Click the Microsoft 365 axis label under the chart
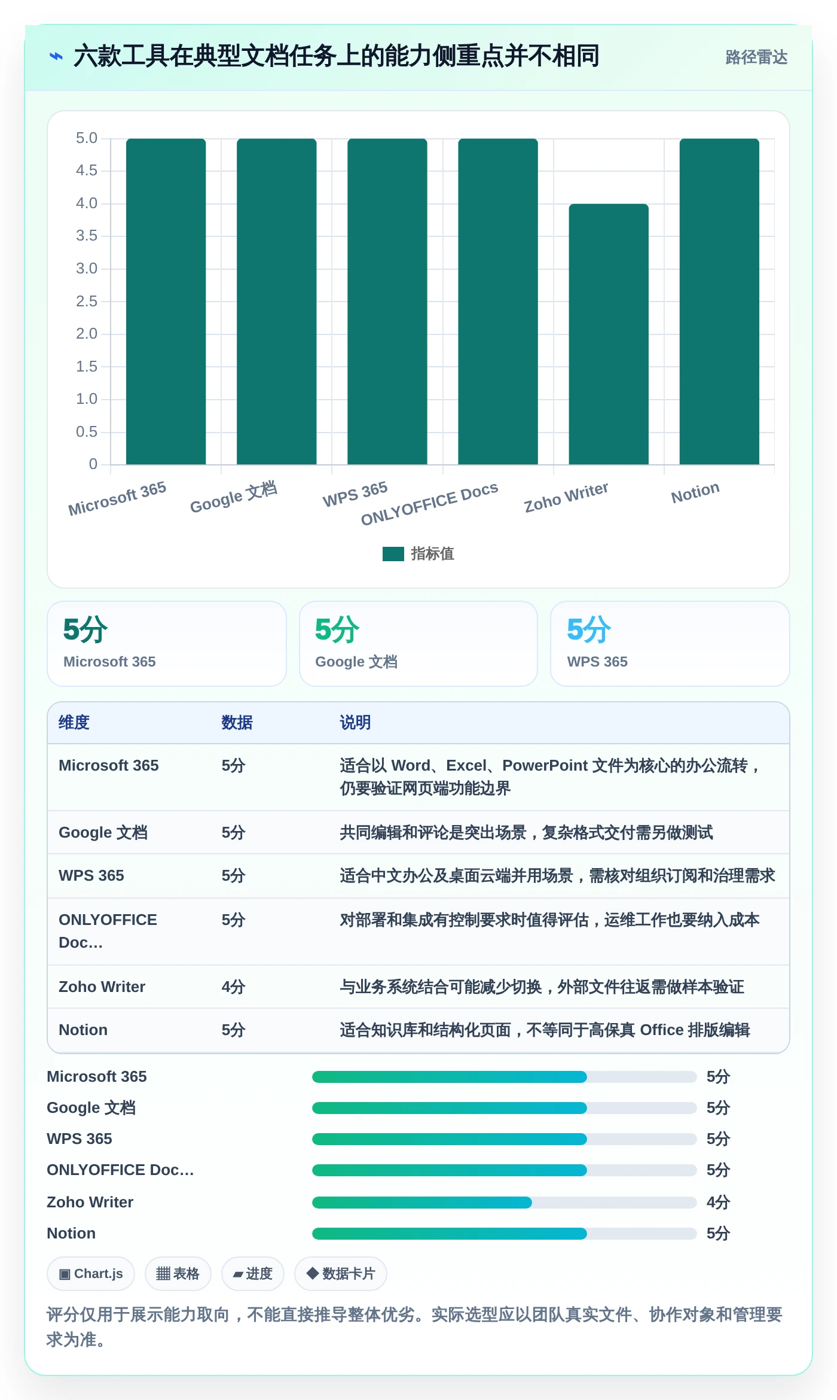Screen dimensions: 837x1400 pos(117,498)
